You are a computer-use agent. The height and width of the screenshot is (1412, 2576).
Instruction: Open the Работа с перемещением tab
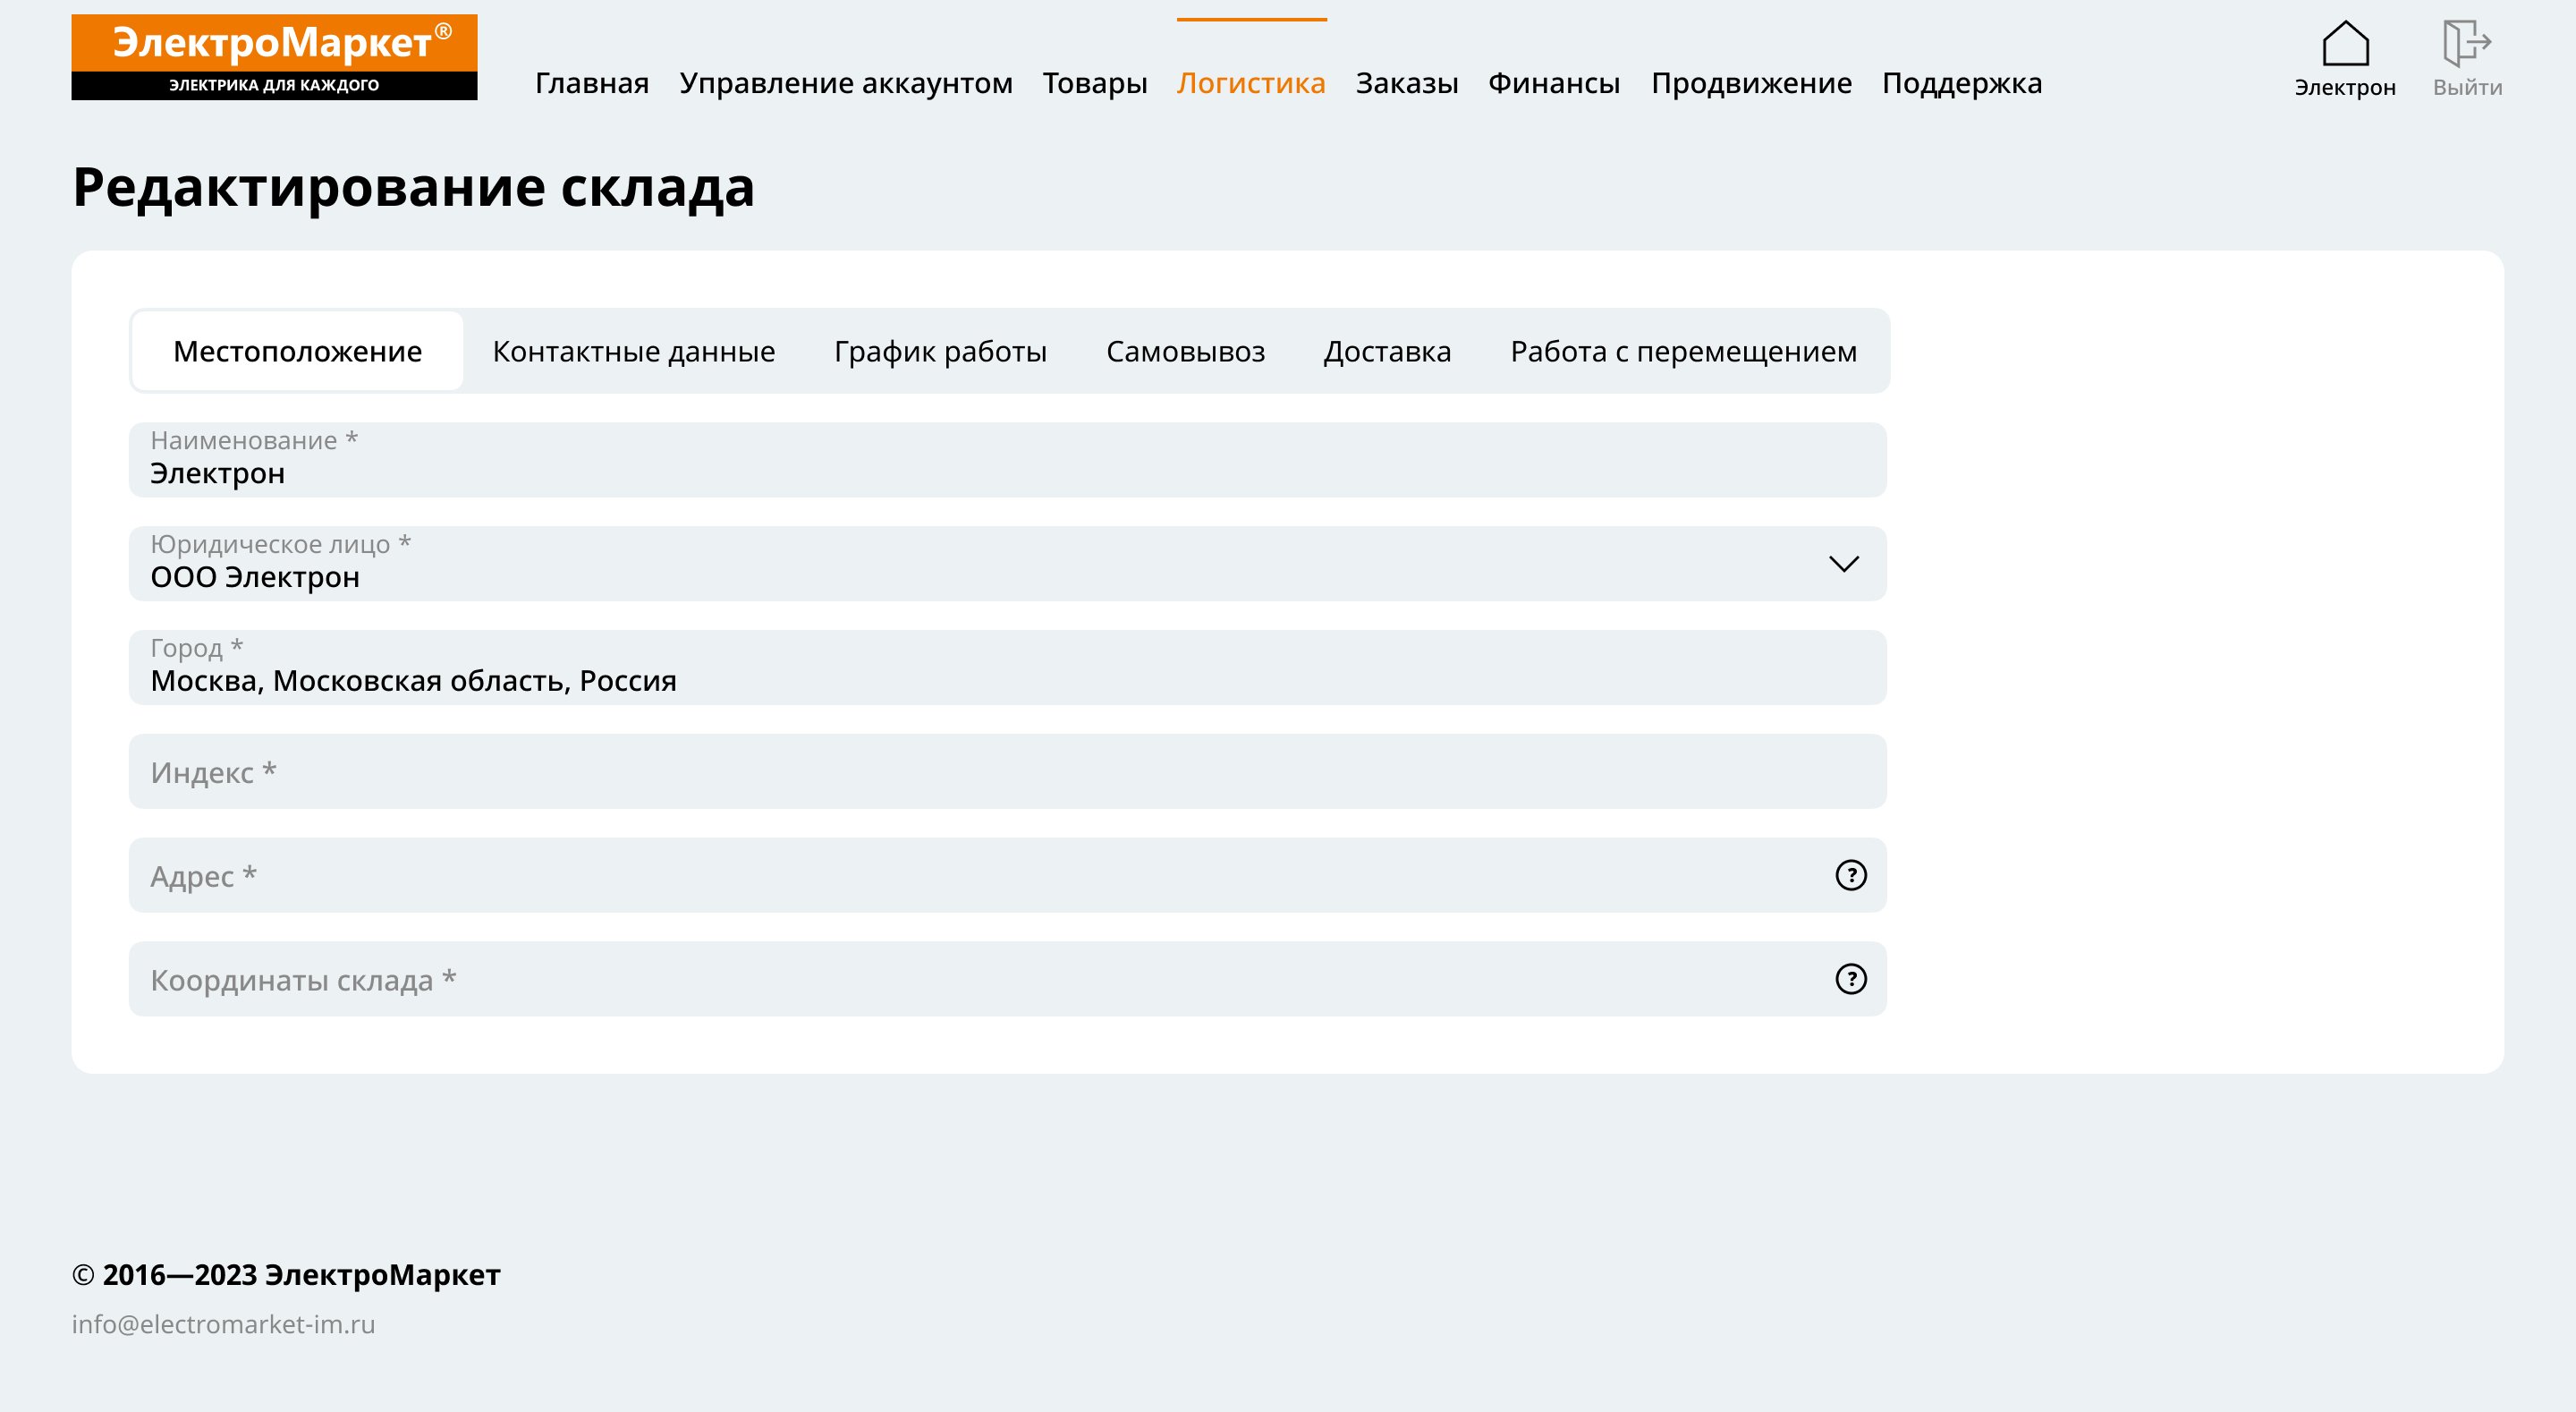click(x=1683, y=352)
